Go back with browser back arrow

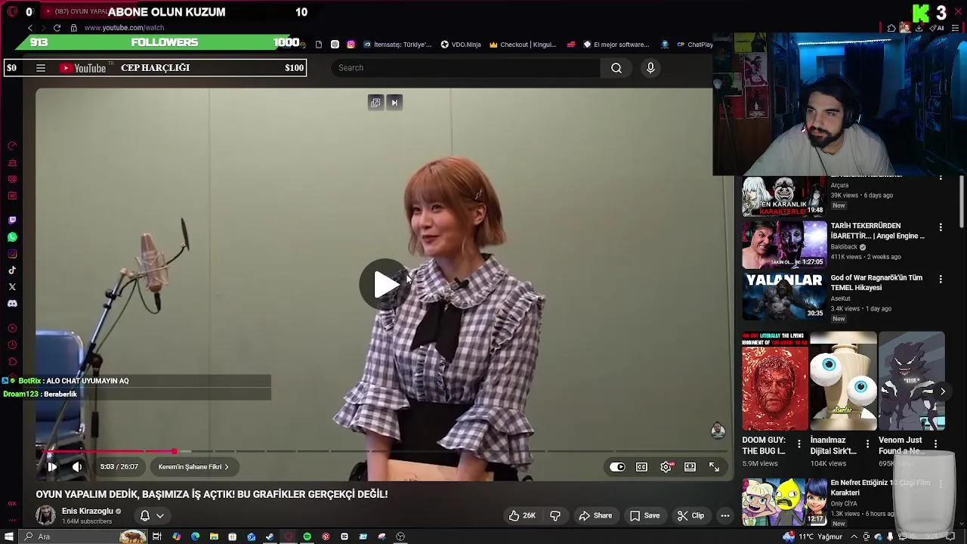[x=30, y=28]
